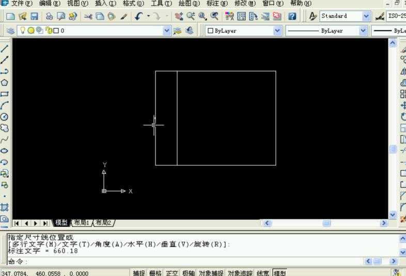Click the Undo arrow icon
This screenshot has height=276, width=406.
[139, 16]
